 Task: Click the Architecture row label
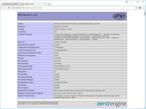click(x=22, y=32)
